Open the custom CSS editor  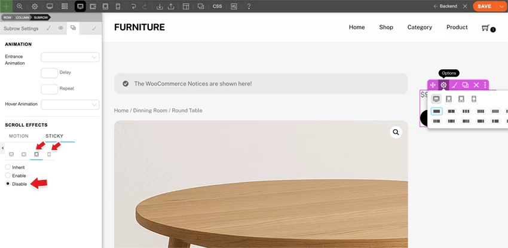pos(218,6)
